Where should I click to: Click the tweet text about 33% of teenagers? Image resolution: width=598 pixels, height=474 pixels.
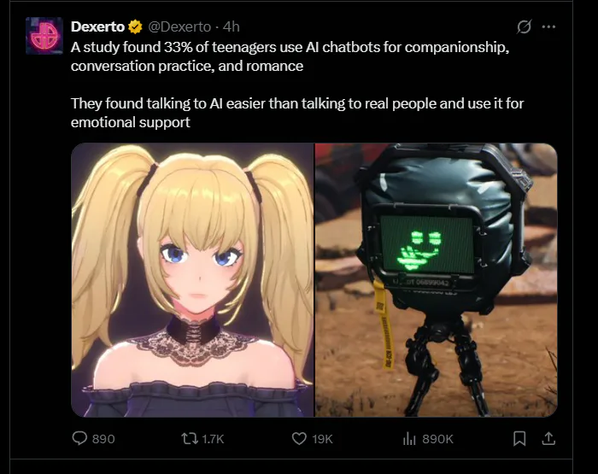290,56
